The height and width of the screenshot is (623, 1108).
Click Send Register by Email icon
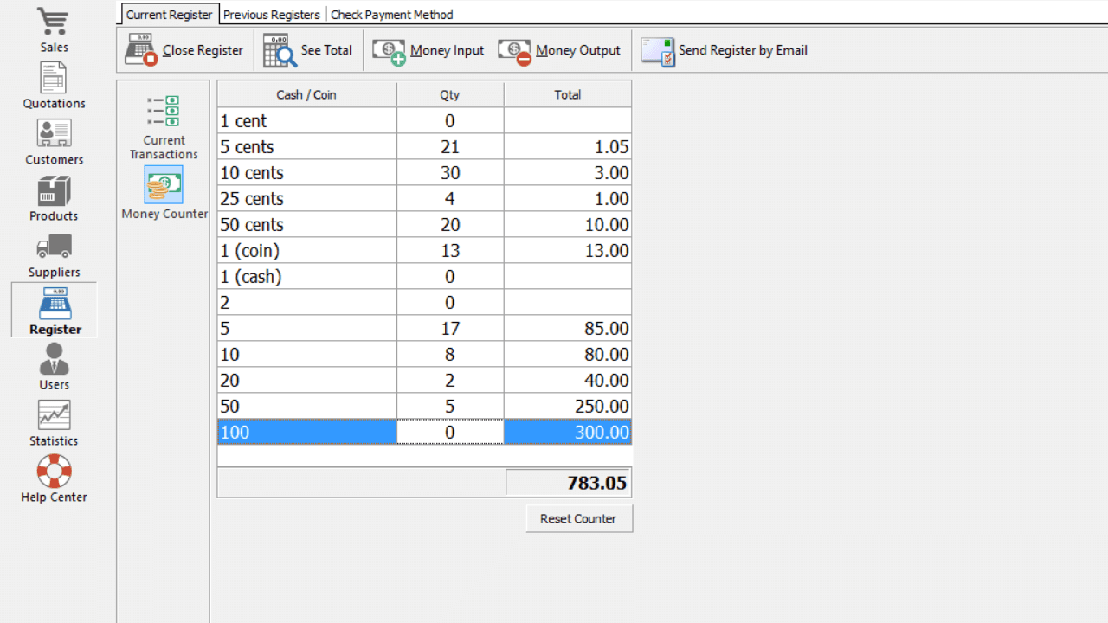[658, 51]
